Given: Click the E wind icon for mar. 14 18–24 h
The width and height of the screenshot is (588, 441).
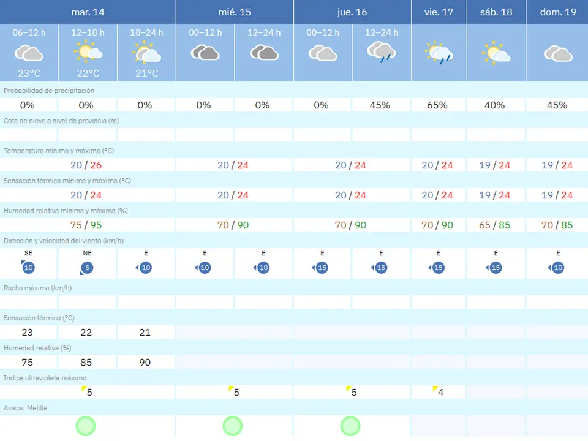Looking at the screenshot, I should [x=144, y=268].
